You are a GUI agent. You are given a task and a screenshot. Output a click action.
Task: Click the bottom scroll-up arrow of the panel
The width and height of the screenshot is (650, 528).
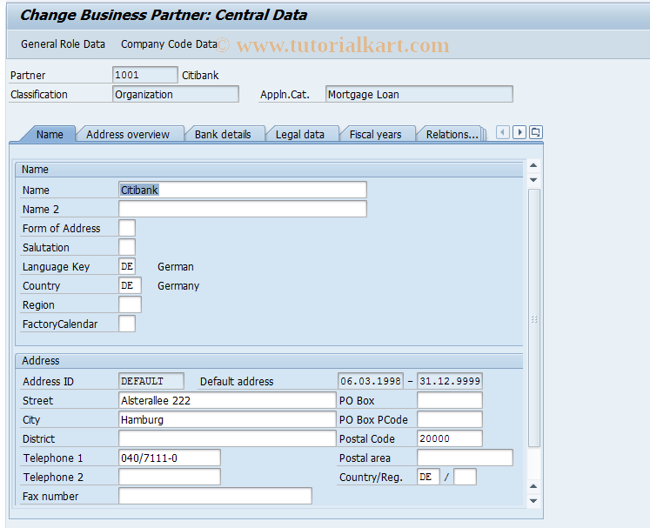[x=533, y=486]
